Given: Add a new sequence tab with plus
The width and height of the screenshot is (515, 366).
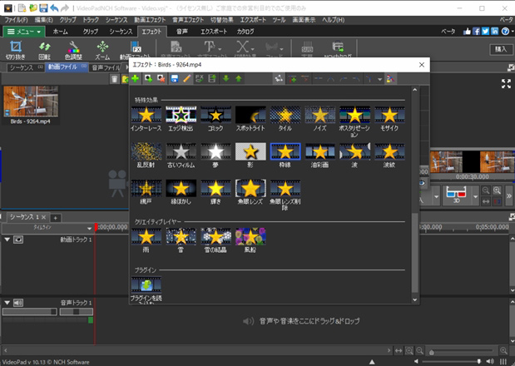Looking at the screenshot, I should click(56, 218).
